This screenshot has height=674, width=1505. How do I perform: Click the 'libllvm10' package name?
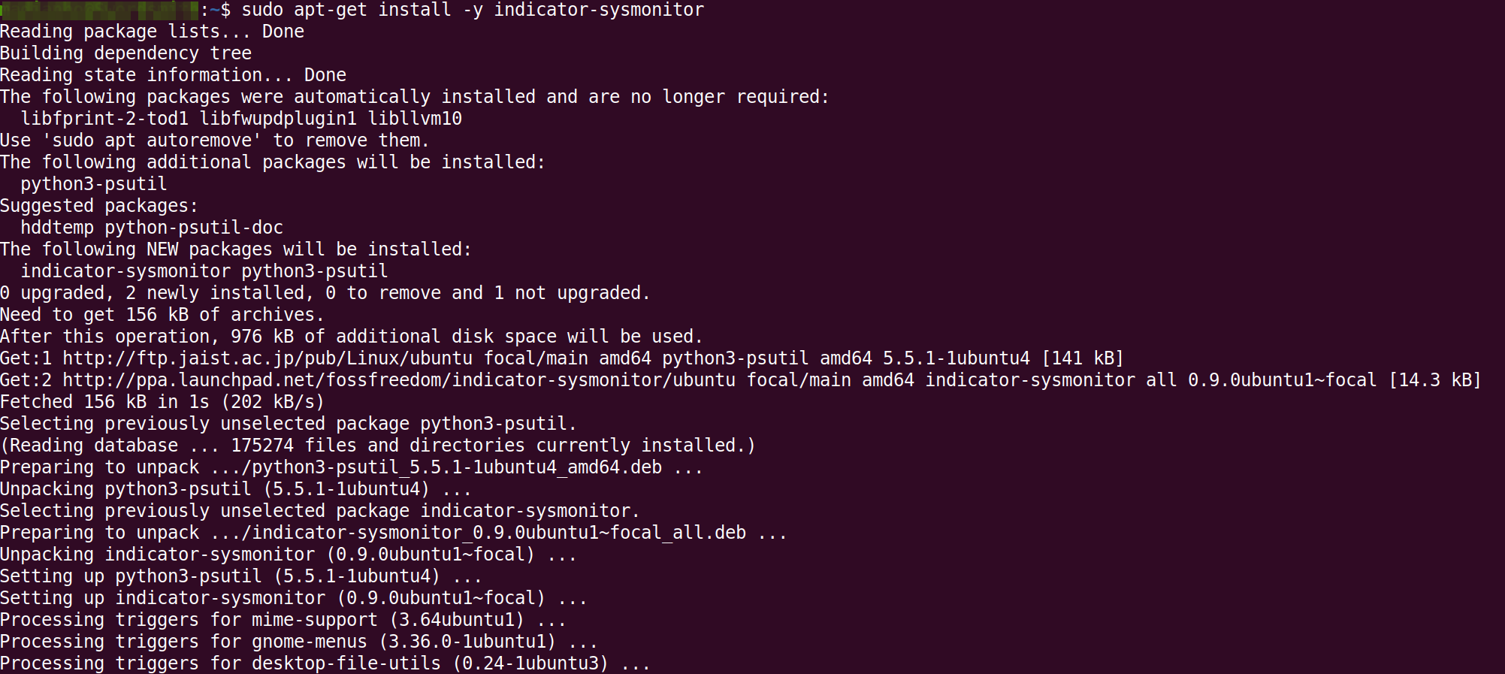415,119
